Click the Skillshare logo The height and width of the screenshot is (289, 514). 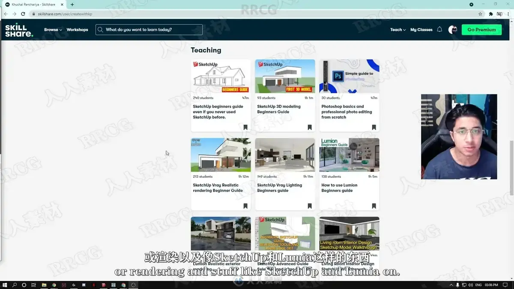pyautogui.click(x=19, y=29)
